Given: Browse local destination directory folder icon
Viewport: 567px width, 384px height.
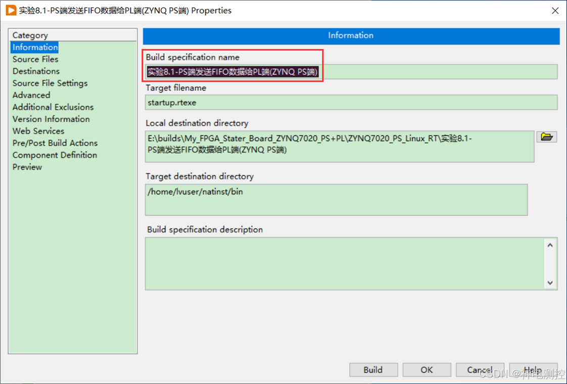Looking at the screenshot, I should point(546,137).
